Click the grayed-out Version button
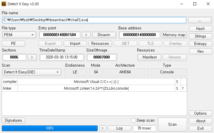The height and width of the screenshot is (133, 214). point(175,57)
